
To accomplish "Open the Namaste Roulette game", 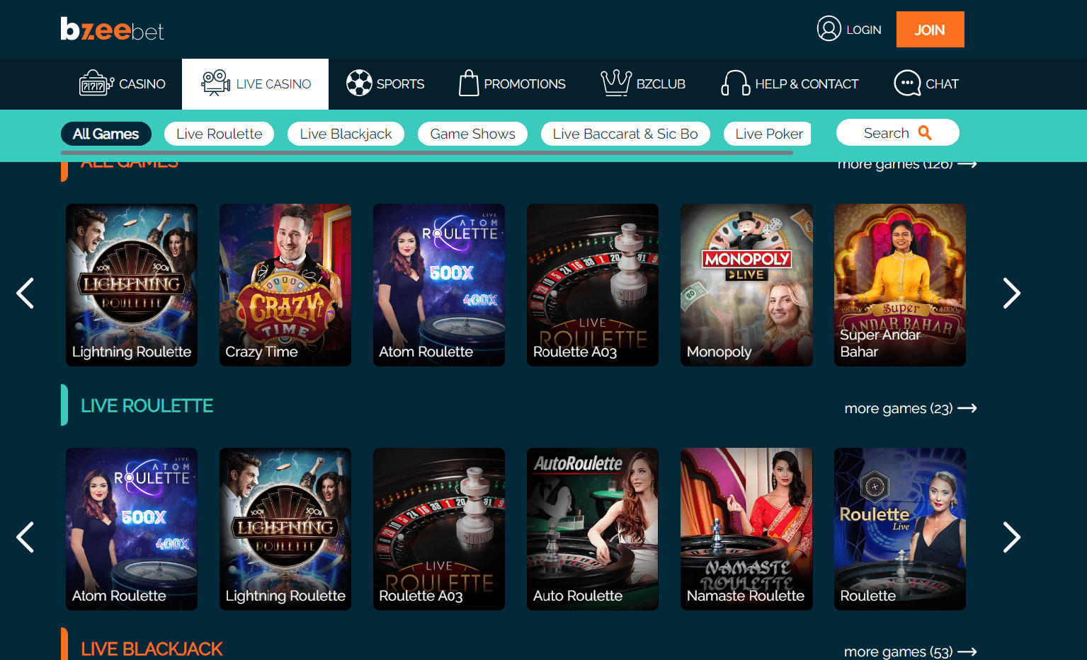I will [x=746, y=529].
